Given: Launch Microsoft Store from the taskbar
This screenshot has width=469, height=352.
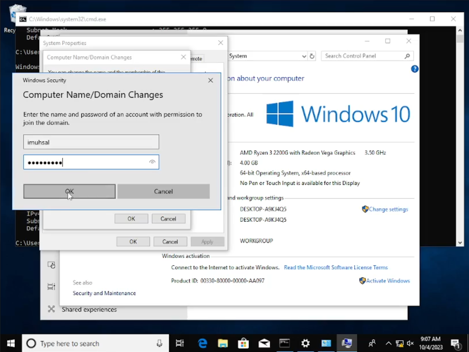Looking at the screenshot, I should point(243,343).
